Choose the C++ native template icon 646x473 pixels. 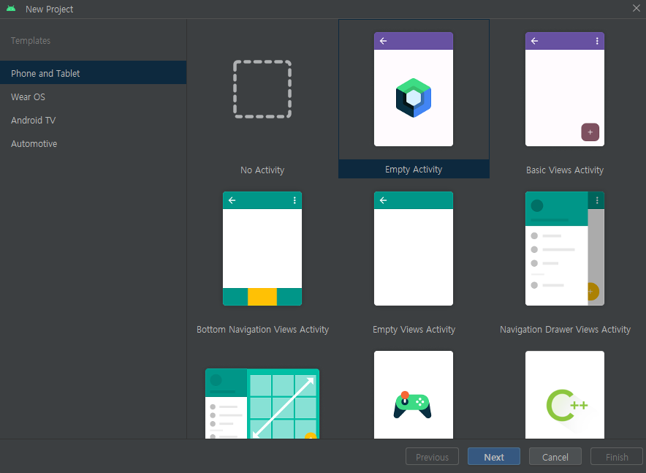567,405
